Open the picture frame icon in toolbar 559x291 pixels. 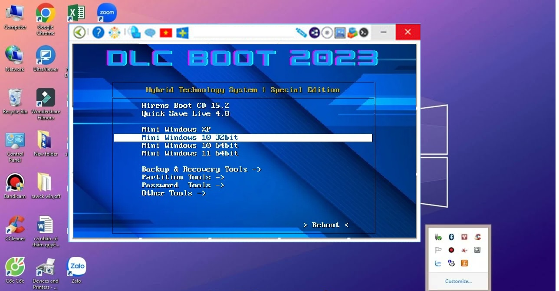[340, 33]
